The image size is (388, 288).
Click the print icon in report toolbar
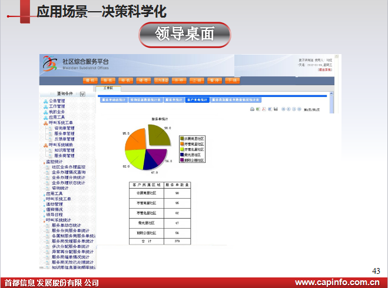[252, 109]
